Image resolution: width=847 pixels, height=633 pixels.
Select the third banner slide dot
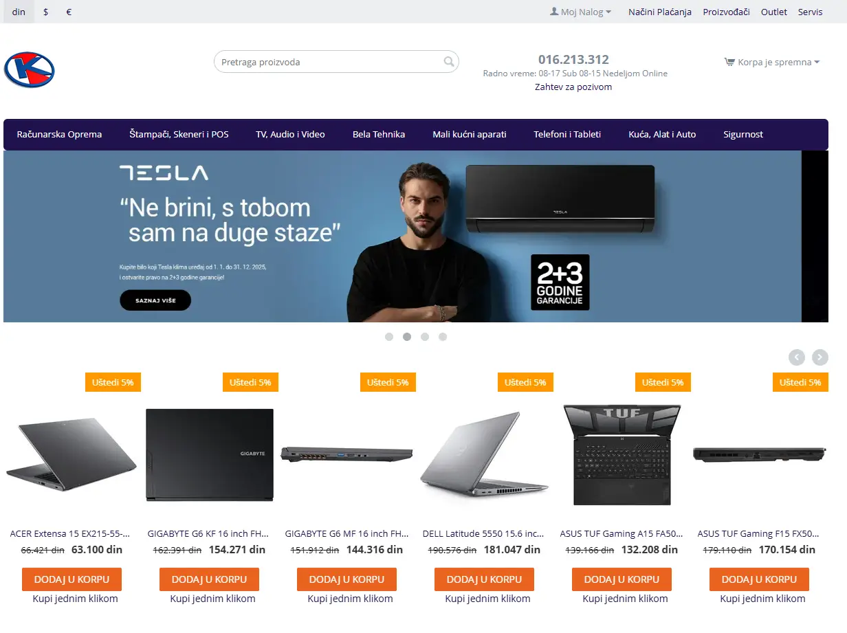click(x=425, y=337)
